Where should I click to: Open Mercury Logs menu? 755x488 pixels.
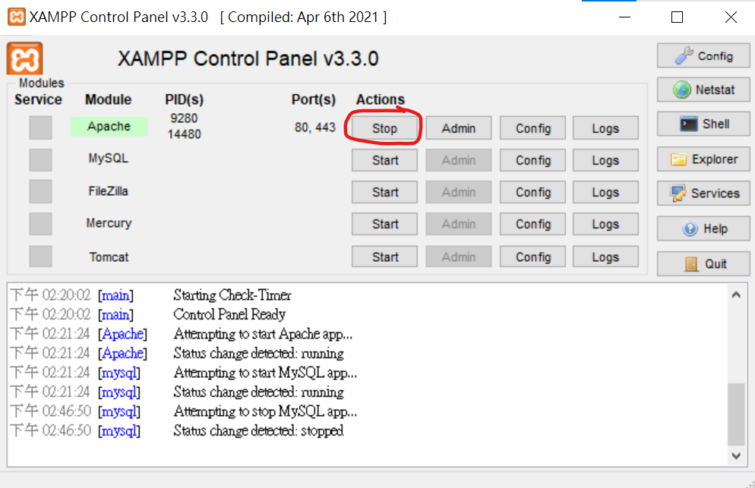point(605,224)
